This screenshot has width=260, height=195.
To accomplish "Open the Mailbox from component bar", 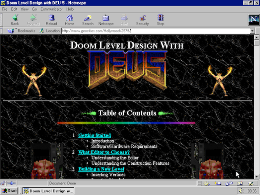I will (x=218, y=184).
